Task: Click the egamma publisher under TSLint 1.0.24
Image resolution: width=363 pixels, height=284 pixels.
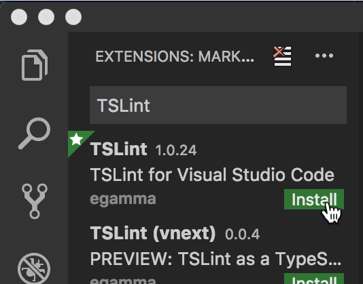Action: [x=123, y=199]
